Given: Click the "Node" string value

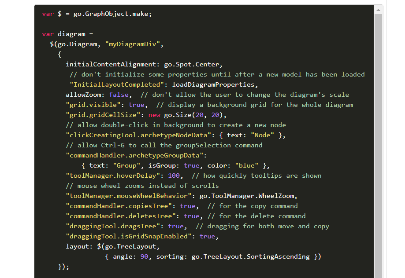Looking at the screenshot, I should [262, 135].
